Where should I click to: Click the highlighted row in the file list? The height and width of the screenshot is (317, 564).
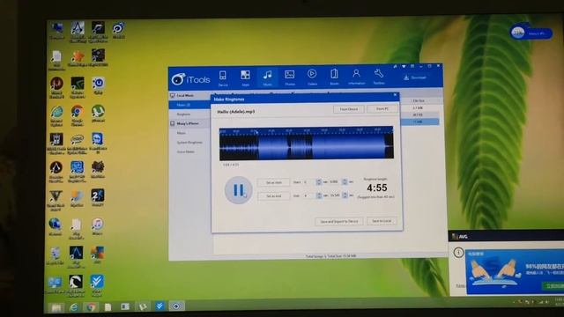(x=419, y=122)
